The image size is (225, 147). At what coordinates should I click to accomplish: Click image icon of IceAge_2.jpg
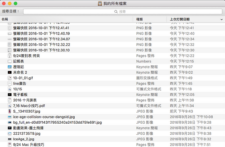tap(10, 139)
